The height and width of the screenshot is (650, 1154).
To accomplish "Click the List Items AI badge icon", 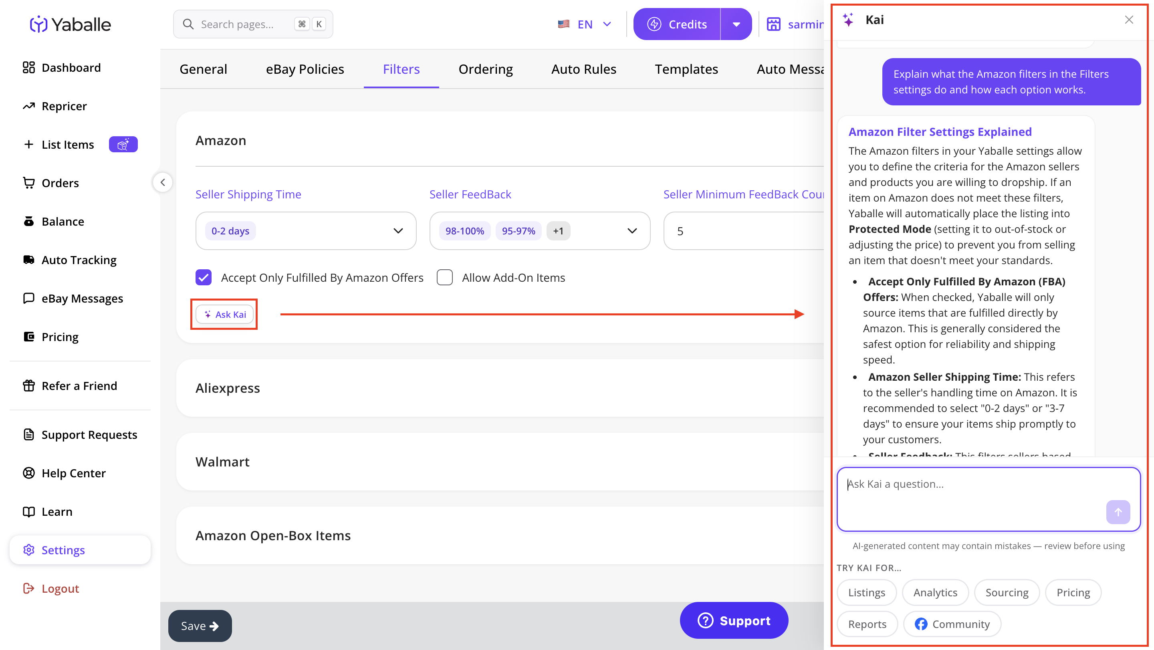I will pyautogui.click(x=123, y=144).
